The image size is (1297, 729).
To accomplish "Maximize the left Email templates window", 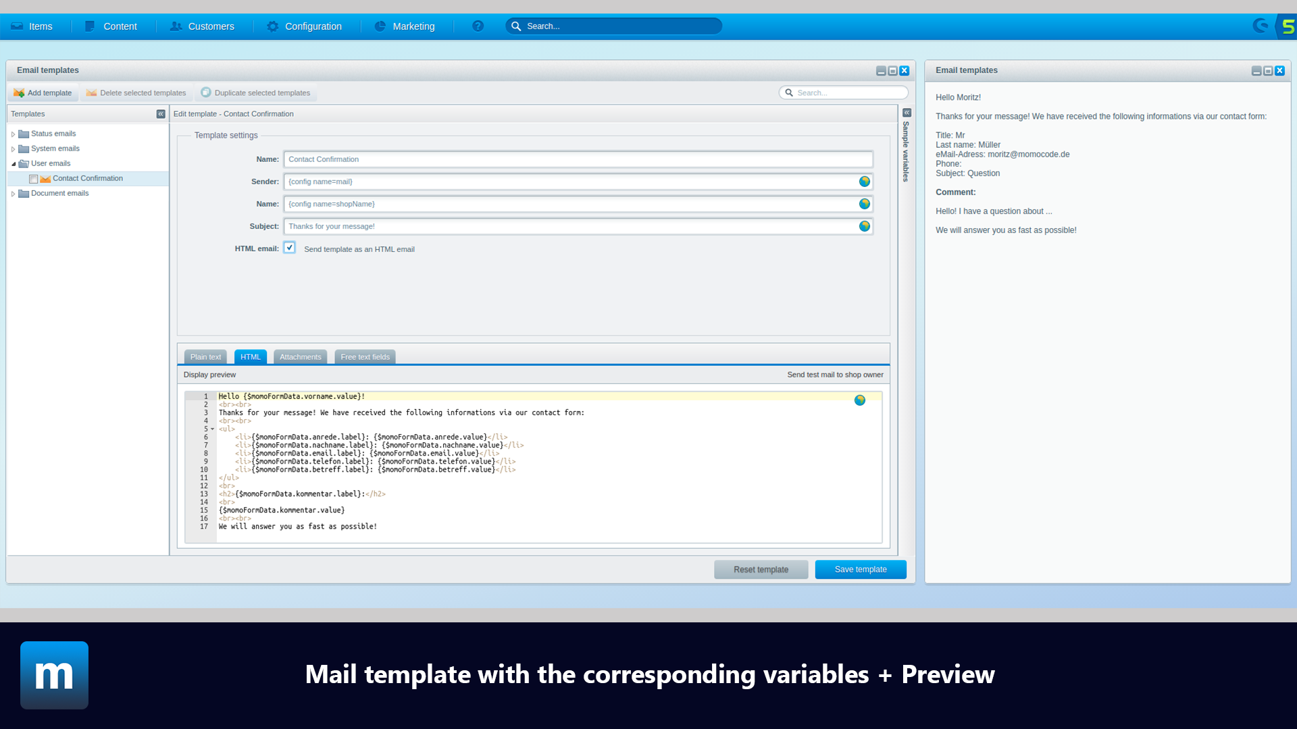I will click(x=892, y=71).
